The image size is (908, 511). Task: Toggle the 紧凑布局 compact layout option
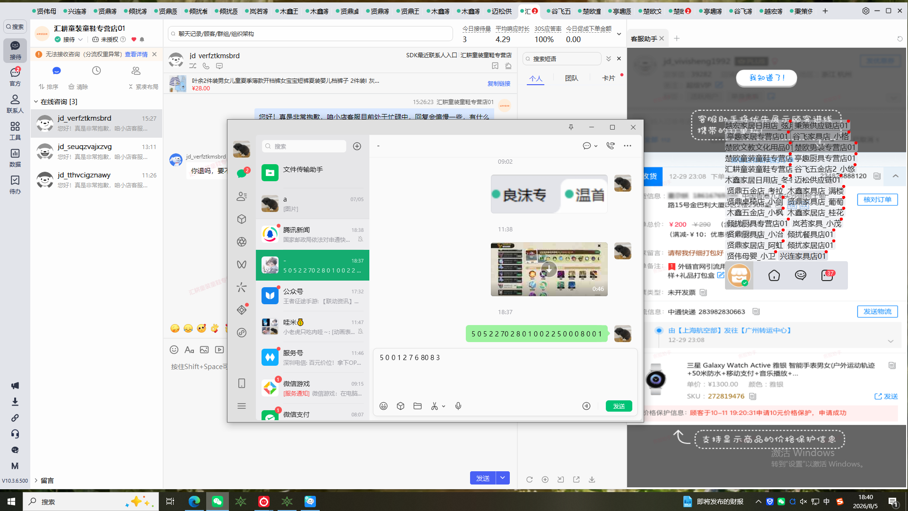point(143,87)
